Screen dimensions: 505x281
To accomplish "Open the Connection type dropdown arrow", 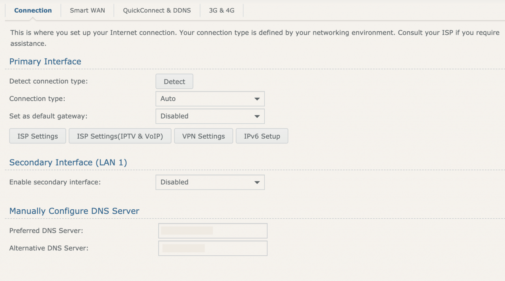I will [x=257, y=99].
